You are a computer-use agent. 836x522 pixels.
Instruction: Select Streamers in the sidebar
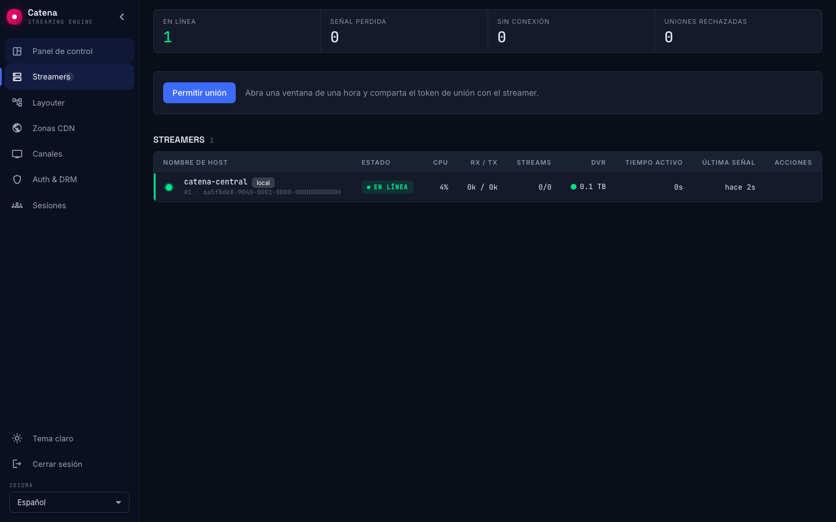pos(69,77)
